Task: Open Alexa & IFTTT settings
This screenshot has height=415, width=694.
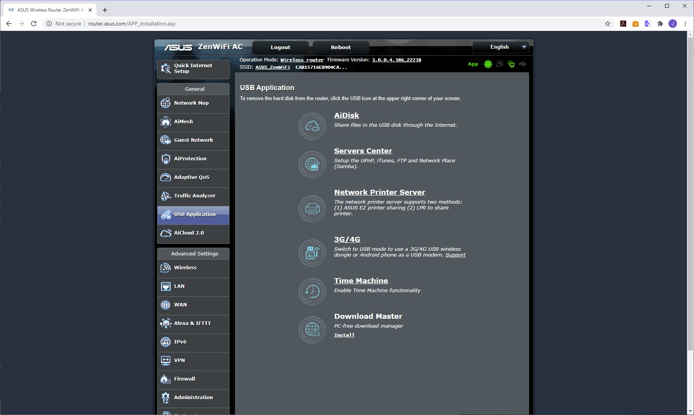Action: [193, 323]
